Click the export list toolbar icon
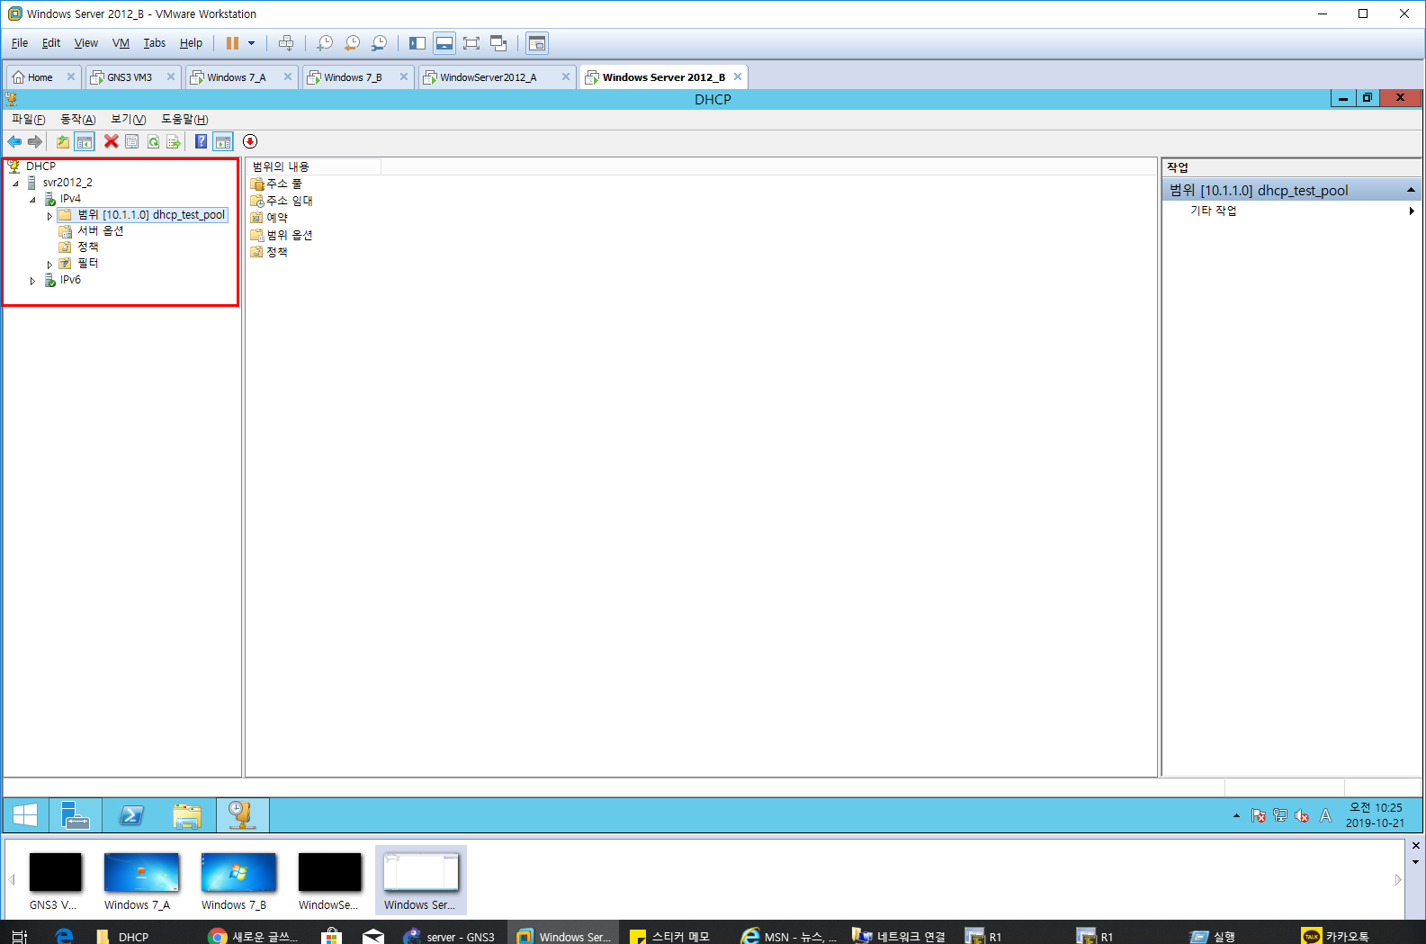Viewport: 1426px width, 944px height. click(174, 141)
